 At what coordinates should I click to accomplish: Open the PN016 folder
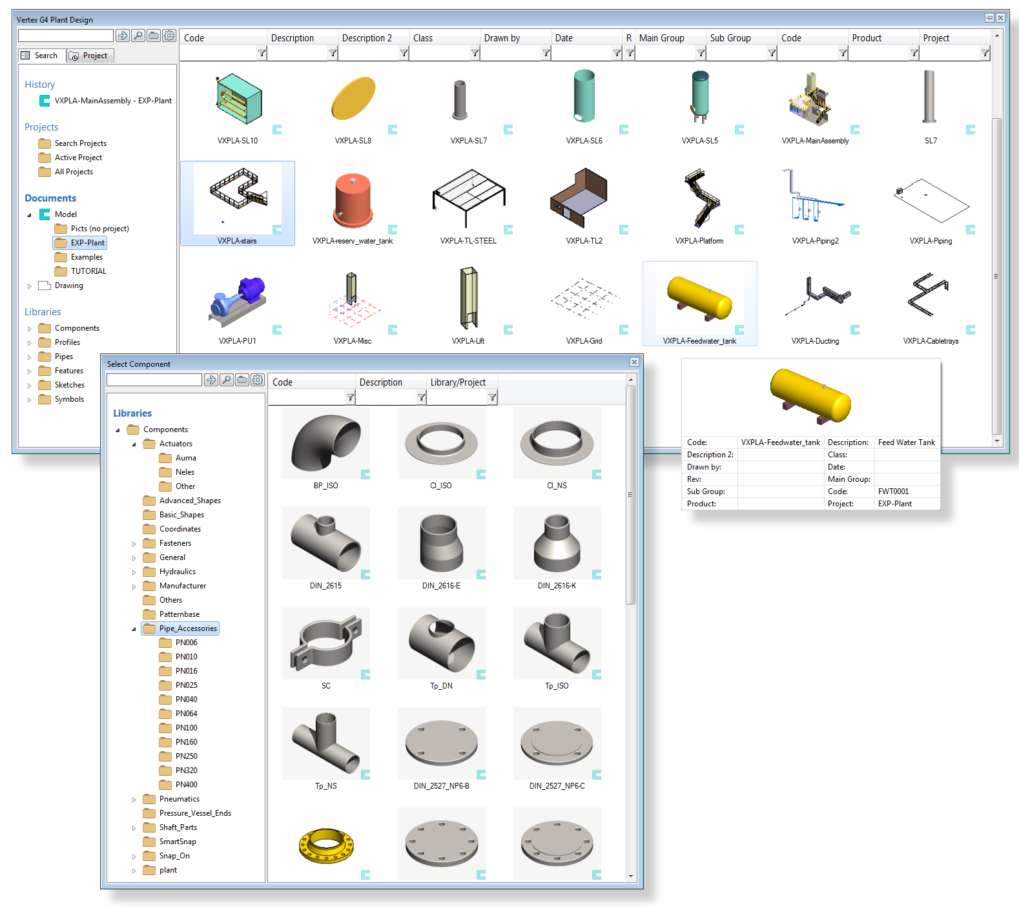click(x=178, y=671)
